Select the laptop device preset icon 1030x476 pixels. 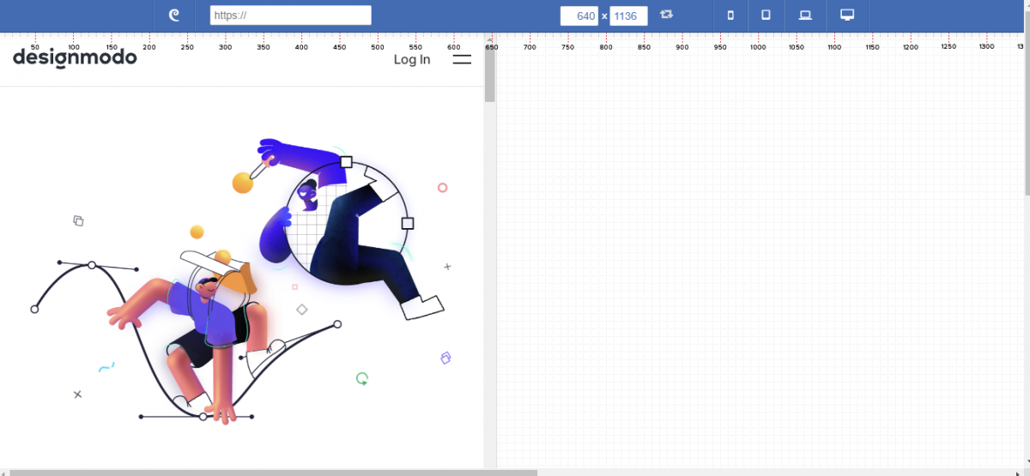[805, 15]
